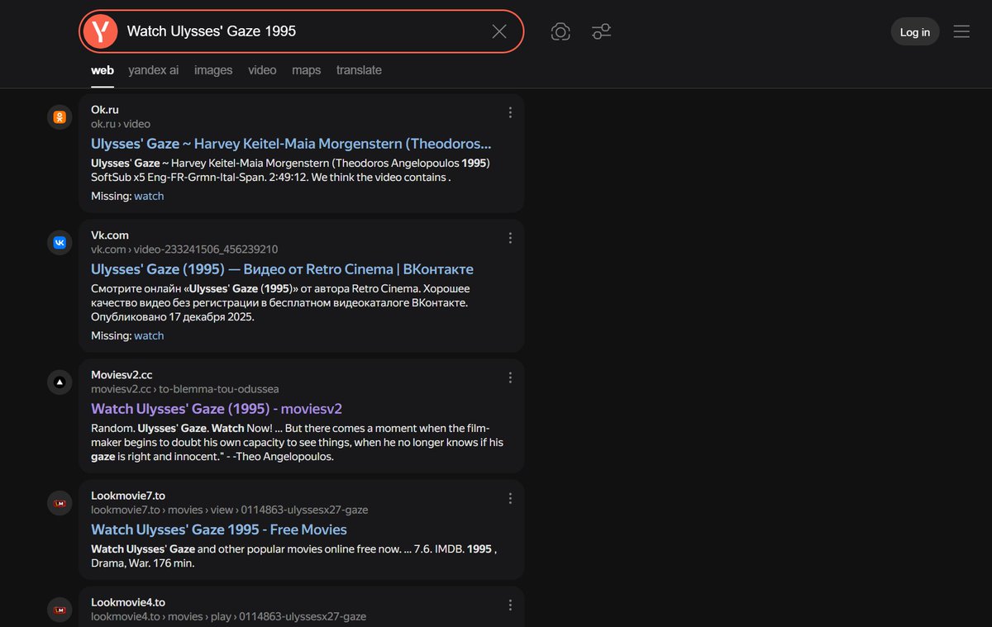Open three-dot menu for Lookmovie4.to result
Viewport: 992px width, 627px height.
[510, 605]
